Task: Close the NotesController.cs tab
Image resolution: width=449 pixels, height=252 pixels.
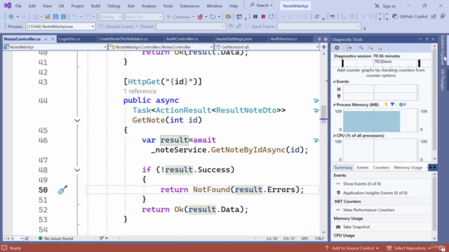Action: pos(53,39)
